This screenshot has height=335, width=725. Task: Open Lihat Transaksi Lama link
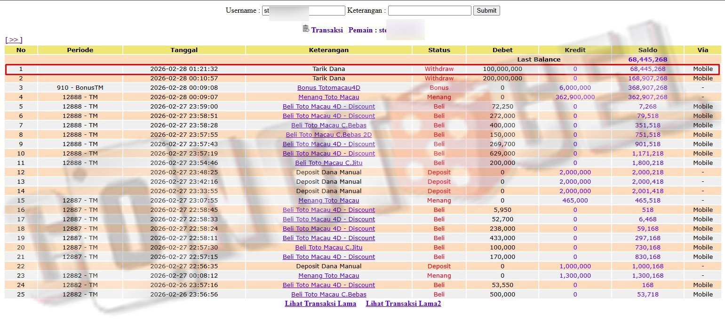pyautogui.click(x=320, y=304)
